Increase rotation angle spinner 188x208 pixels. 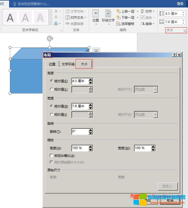91,130
